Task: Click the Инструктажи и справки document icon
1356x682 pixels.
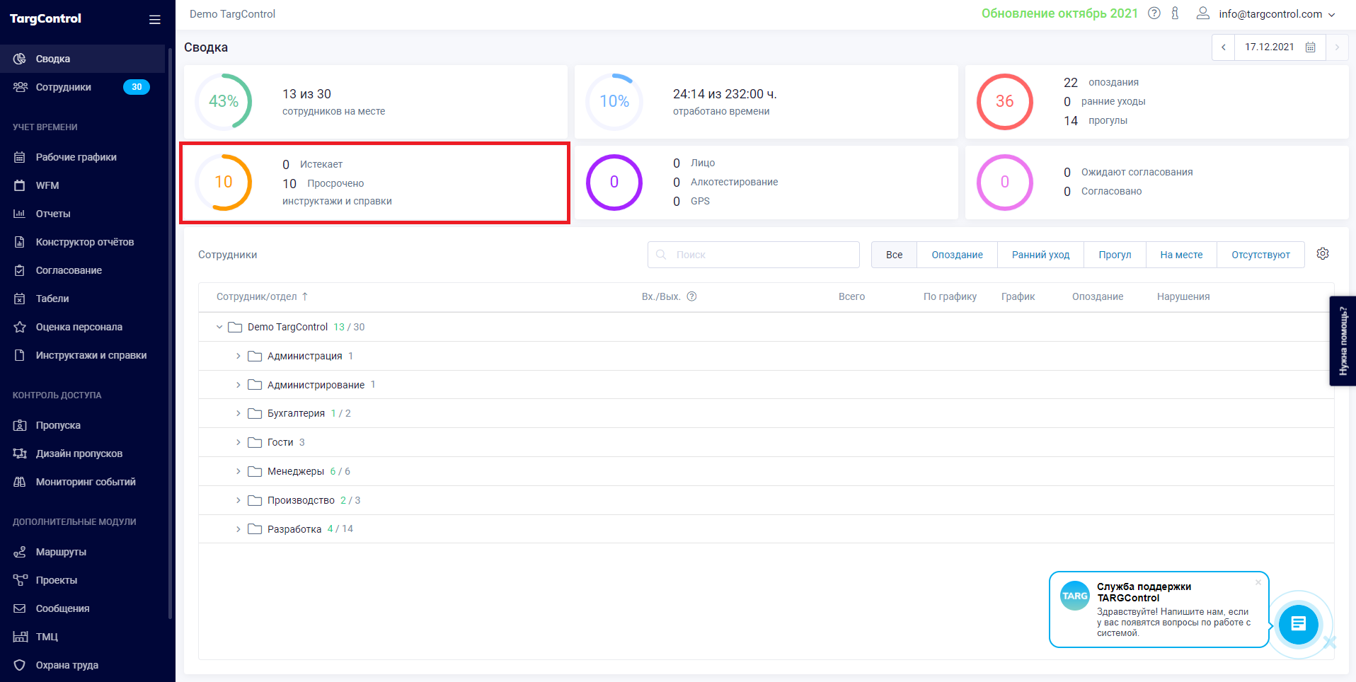Action: tap(20, 355)
